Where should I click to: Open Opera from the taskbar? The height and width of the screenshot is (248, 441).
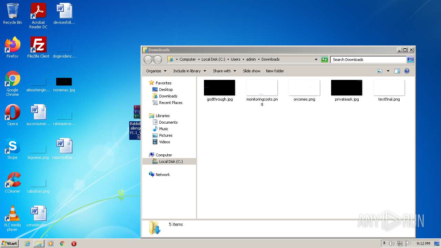point(74,244)
